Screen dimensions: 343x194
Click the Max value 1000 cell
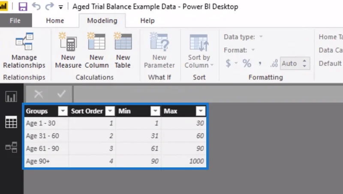pyautogui.click(x=184, y=161)
